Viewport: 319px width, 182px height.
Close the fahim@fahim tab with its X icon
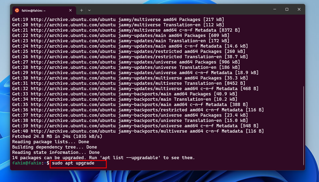point(70,10)
